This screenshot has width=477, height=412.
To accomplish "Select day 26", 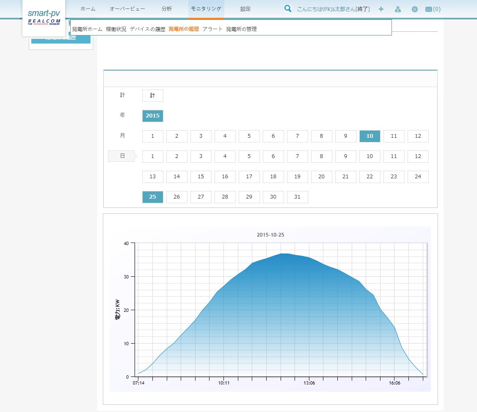I will pyautogui.click(x=177, y=197).
